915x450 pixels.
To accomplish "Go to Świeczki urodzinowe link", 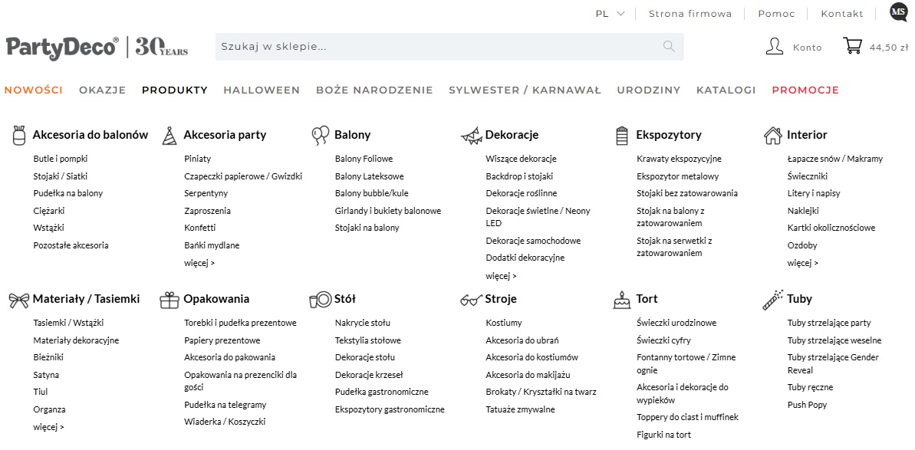I will click(x=676, y=323).
